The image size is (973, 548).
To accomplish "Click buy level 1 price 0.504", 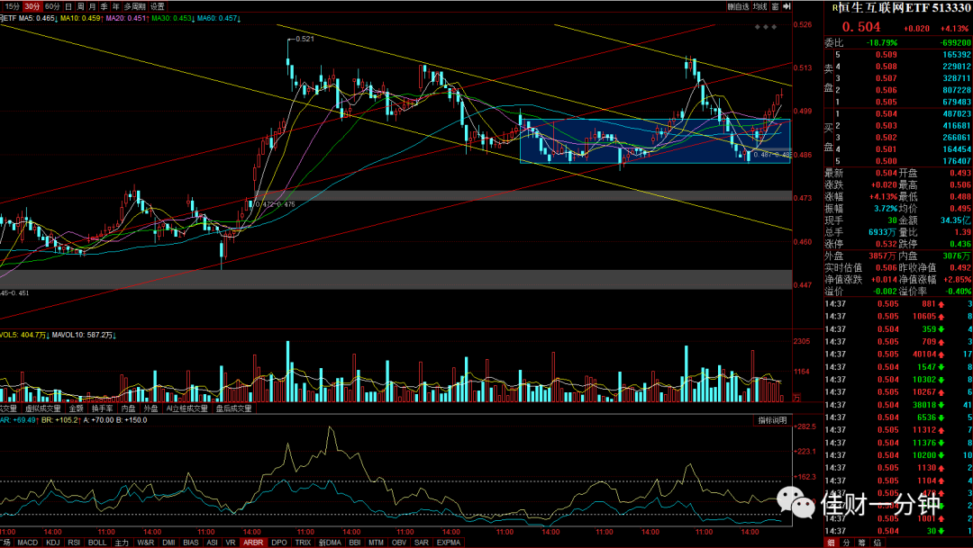I will pyautogui.click(x=887, y=114).
